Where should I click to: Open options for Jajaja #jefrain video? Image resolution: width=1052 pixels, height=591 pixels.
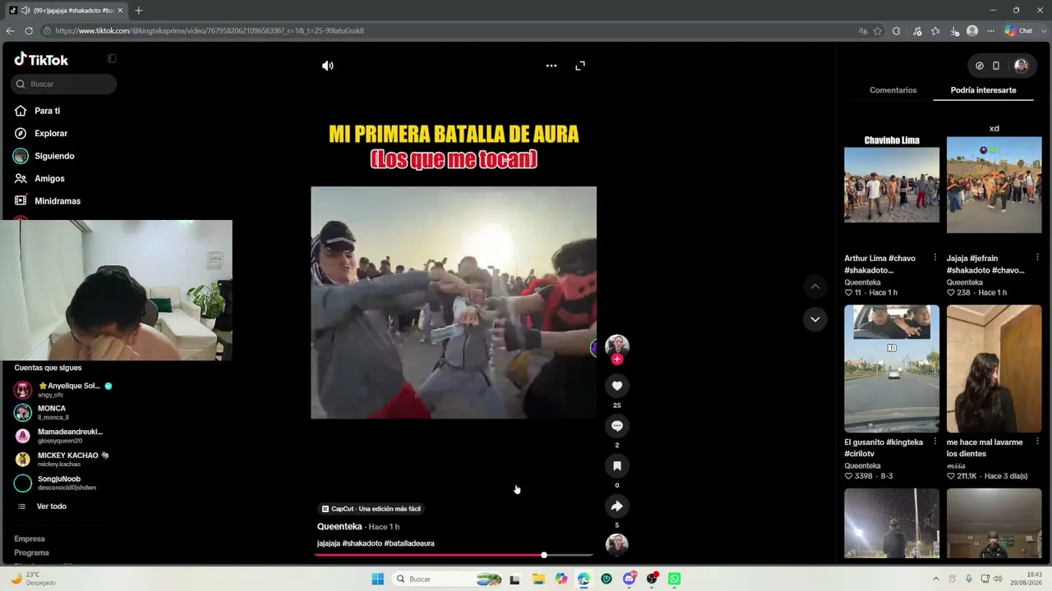click(x=1037, y=258)
